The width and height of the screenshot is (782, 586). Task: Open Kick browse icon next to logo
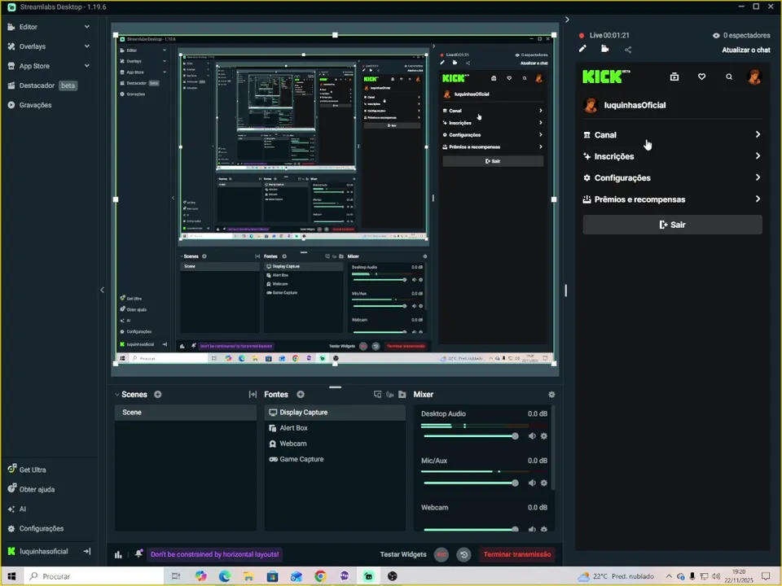coord(674,77)
